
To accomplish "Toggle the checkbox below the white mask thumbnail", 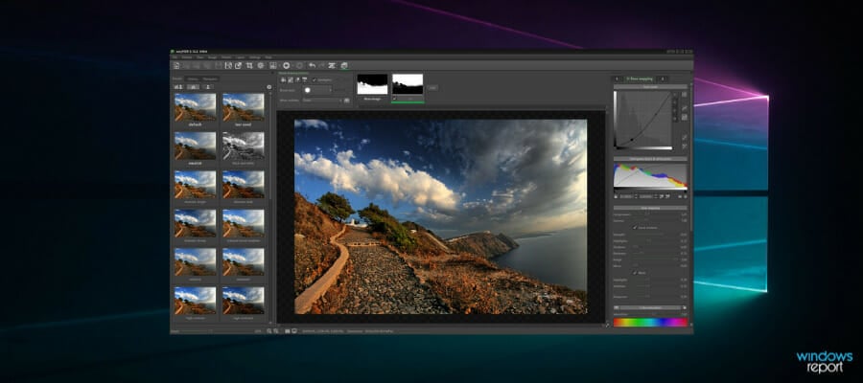I will [396, 97].
